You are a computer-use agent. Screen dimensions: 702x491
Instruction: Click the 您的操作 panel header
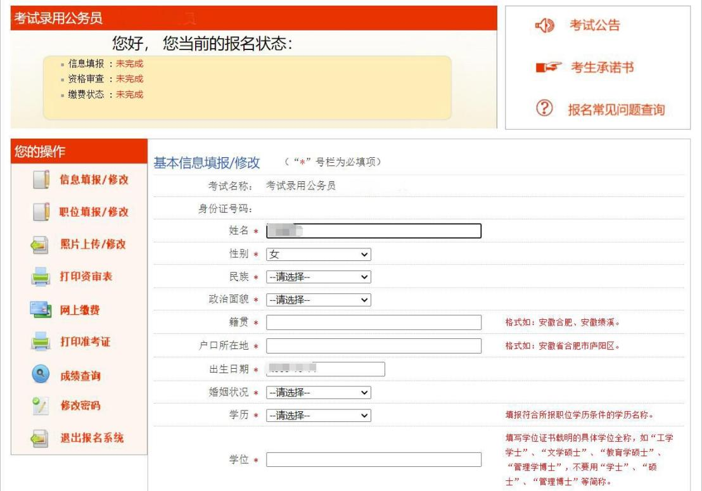coord(79,151)
